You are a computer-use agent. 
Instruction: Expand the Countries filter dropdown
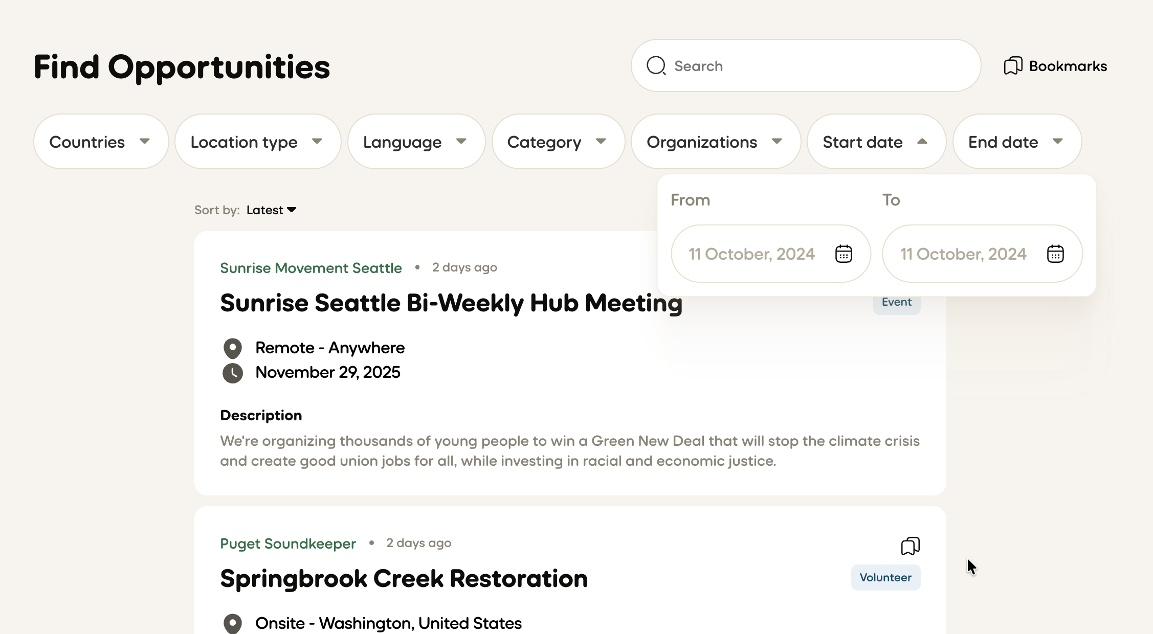tap(101, 142)
